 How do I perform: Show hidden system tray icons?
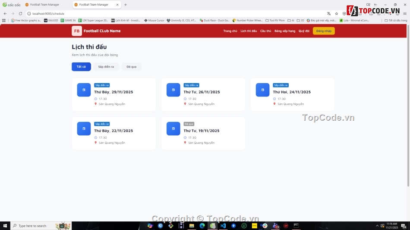(x=377, y=226)
